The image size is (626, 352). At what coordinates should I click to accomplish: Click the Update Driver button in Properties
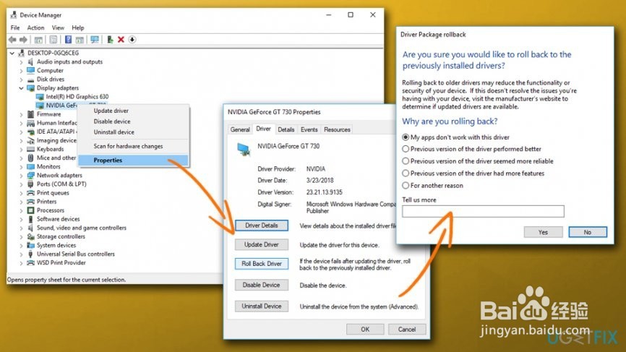[x=262, y=244]
